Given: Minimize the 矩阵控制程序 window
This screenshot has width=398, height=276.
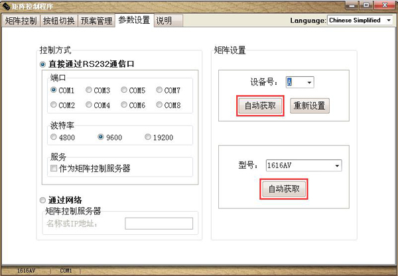Looking at the screenshot, I should (x=352, y=5).
